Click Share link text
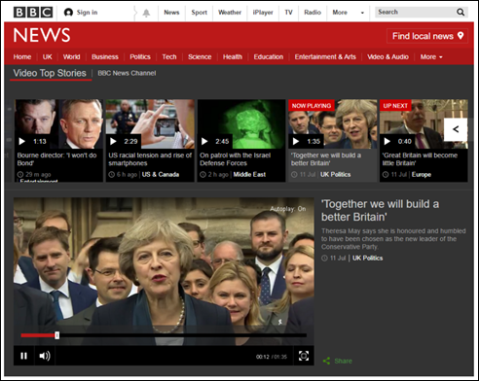 click(x=343, y=361)
